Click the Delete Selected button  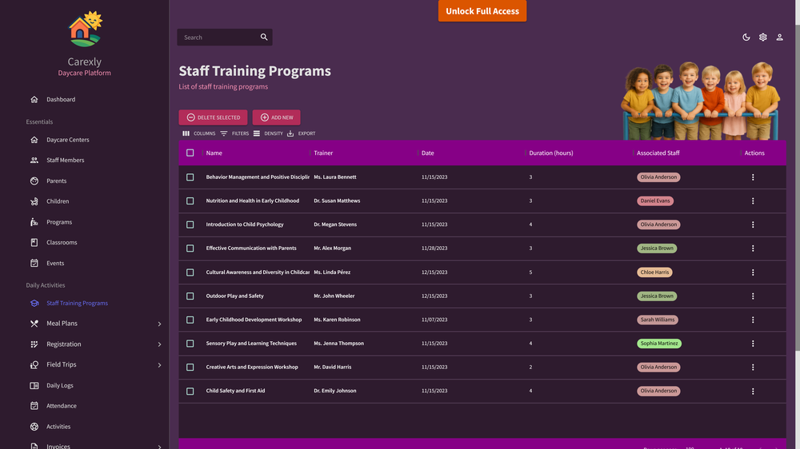213,117
